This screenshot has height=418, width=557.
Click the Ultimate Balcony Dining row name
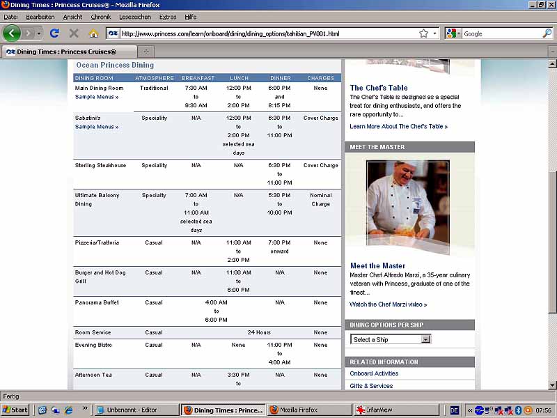point(97,199)
